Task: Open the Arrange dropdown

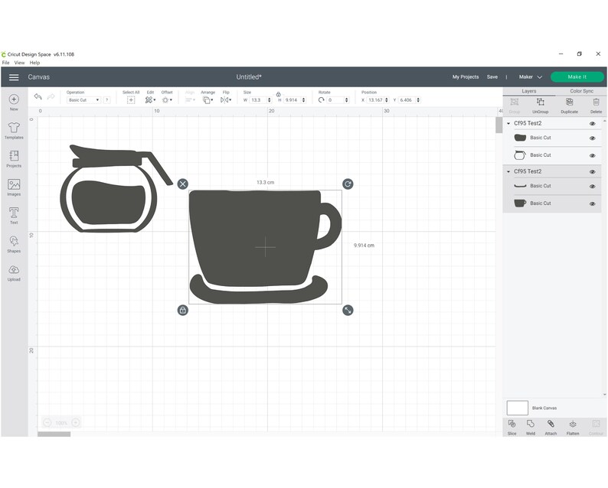Action: 208,100
